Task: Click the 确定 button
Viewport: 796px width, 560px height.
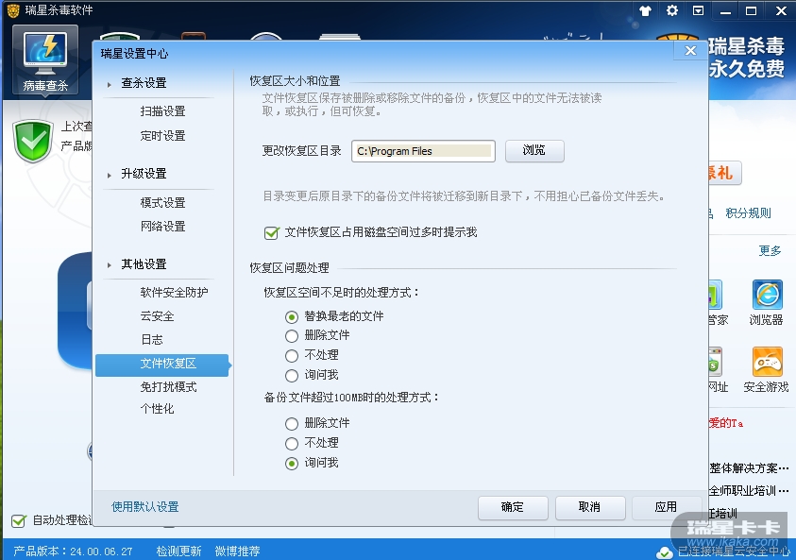Action: coord(513,507)
